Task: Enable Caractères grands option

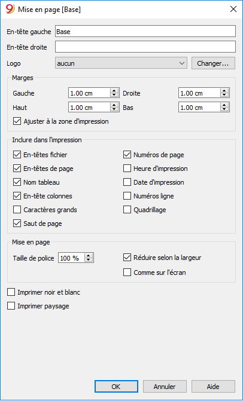Action: (17, 210)
